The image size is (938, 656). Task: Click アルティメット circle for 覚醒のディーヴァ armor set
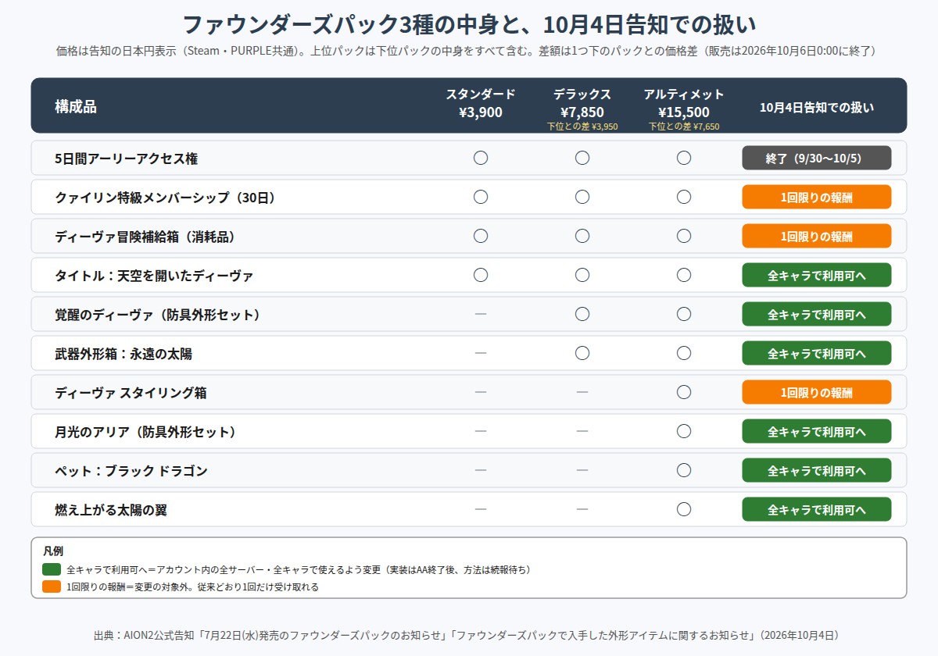pos(684,314)
